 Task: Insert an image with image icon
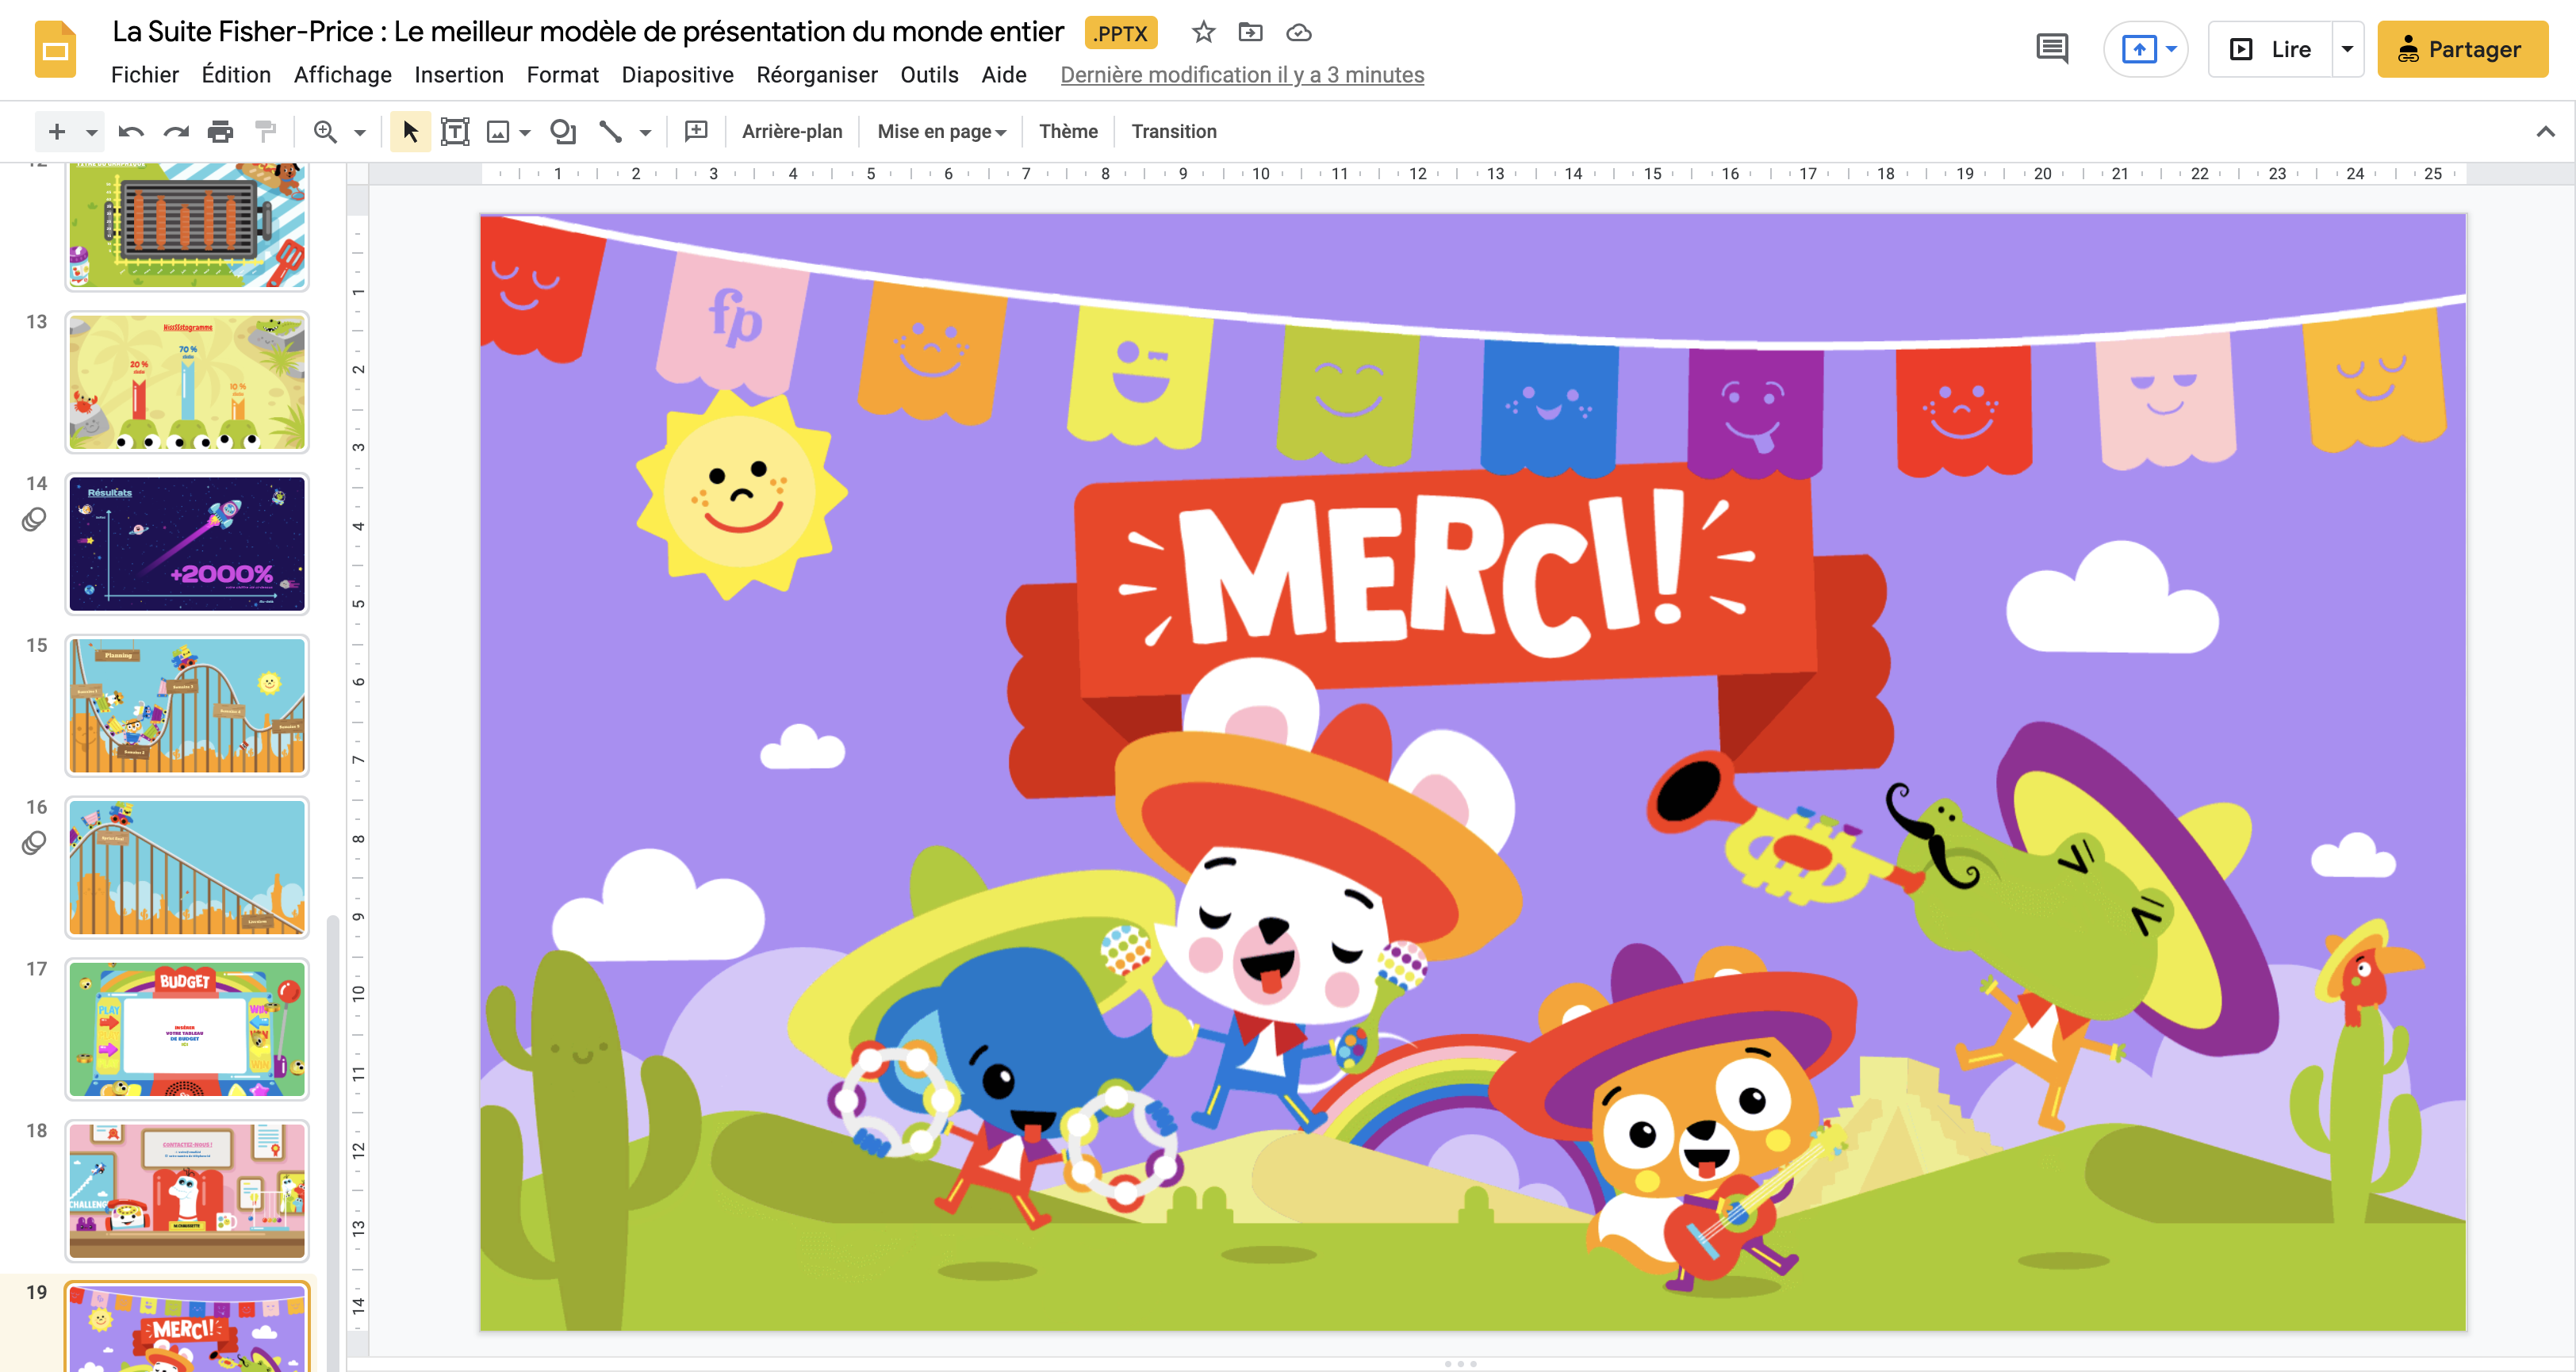[x=497, y=131]
